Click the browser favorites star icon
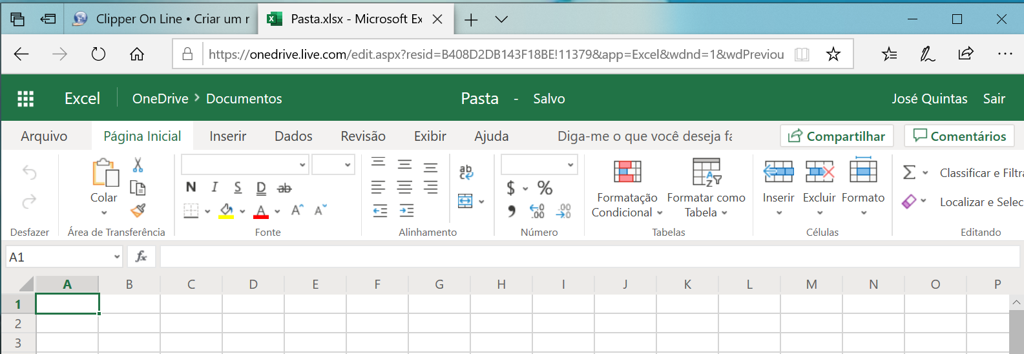Image resolution: width=1024 pixels, height=354 pixels. [x=833, y=54]
